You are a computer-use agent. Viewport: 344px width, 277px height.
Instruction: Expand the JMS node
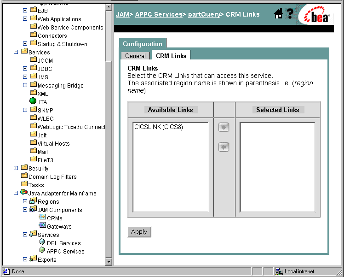point(25,77)
